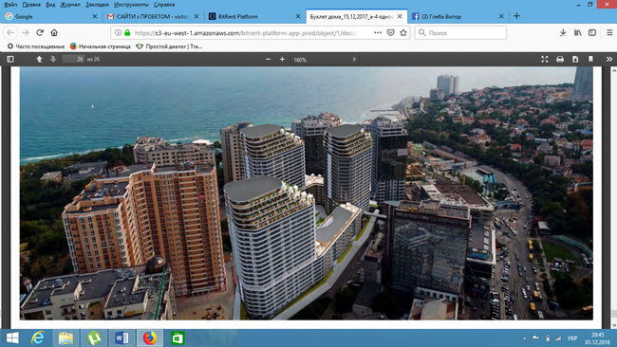Viewport: 617px width, 347px height.
Task: Open PDF viewer tools chevron menu
Action: [x=609, y=60]
